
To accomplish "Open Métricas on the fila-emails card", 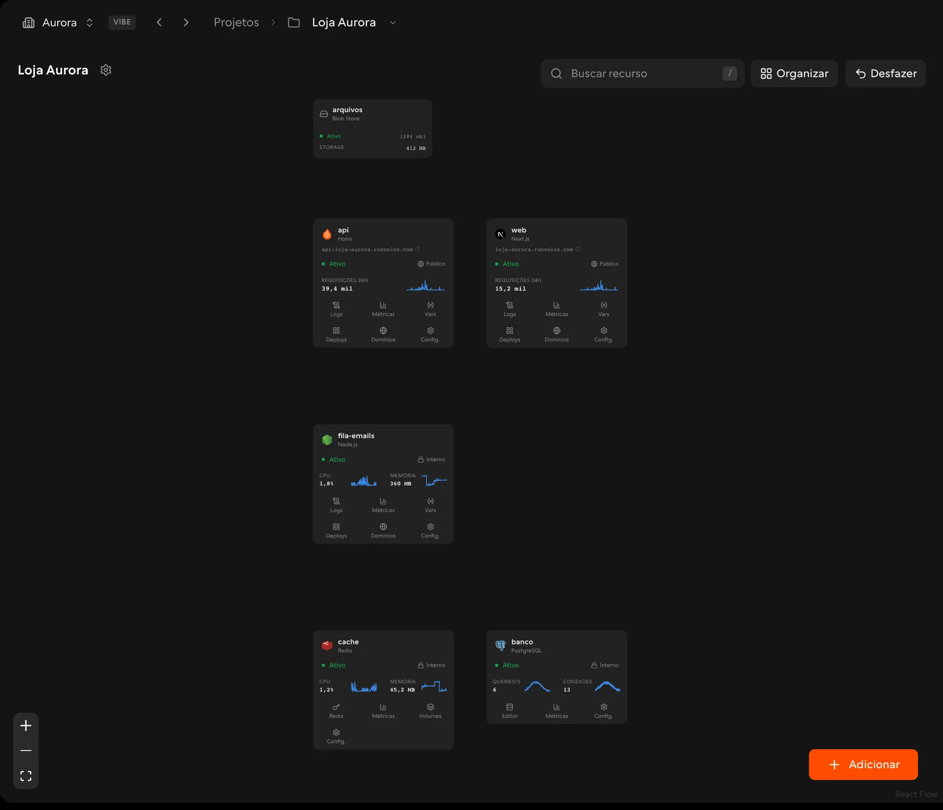I will click(383, 505).
